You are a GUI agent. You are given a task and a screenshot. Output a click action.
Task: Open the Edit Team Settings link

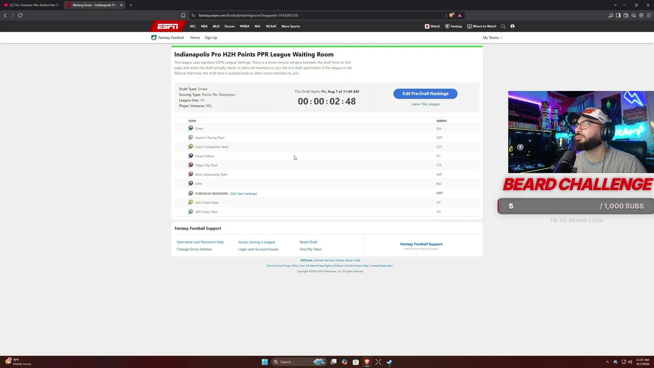pos(244,194)
